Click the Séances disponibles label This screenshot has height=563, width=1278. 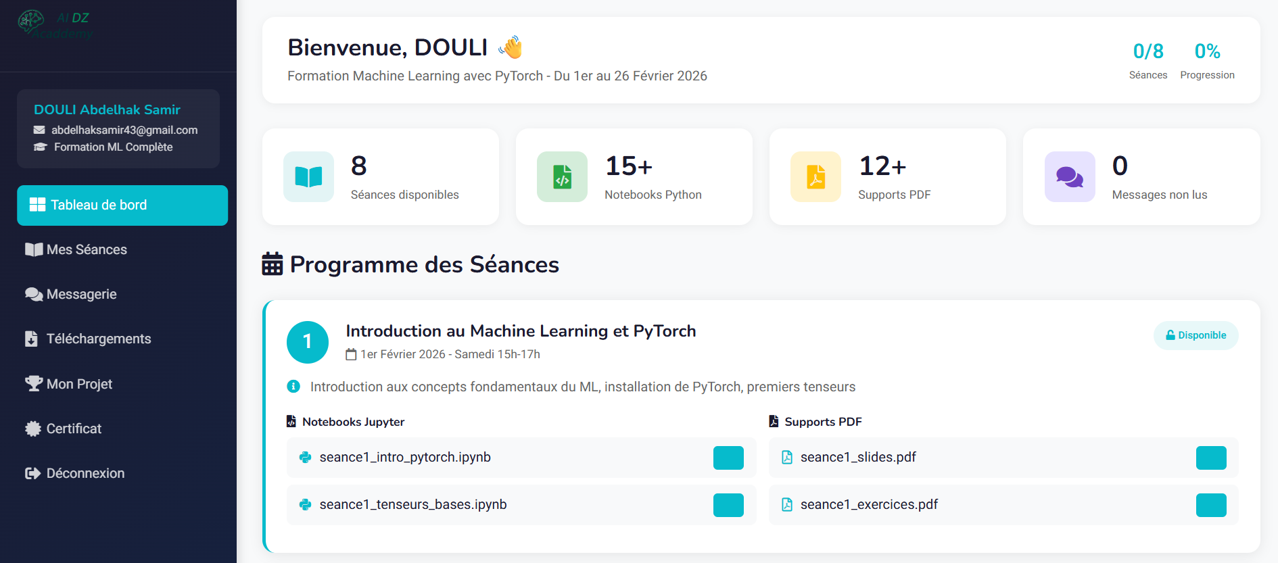404,195
